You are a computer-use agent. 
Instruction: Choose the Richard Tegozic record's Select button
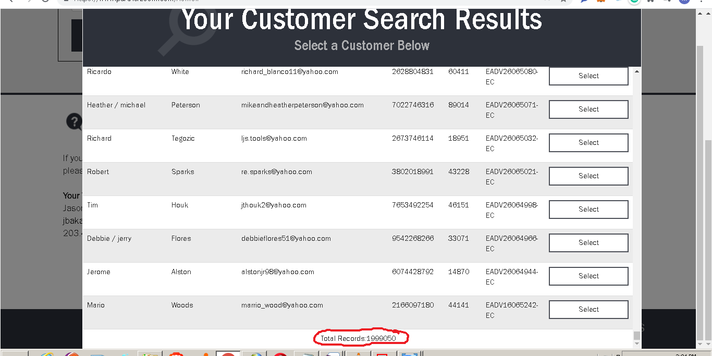(588, 143)
